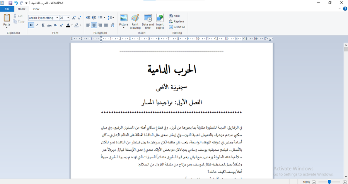Collapse the ribbon with the caret icon
Viewport: 348px width, 184px height.
339,9
